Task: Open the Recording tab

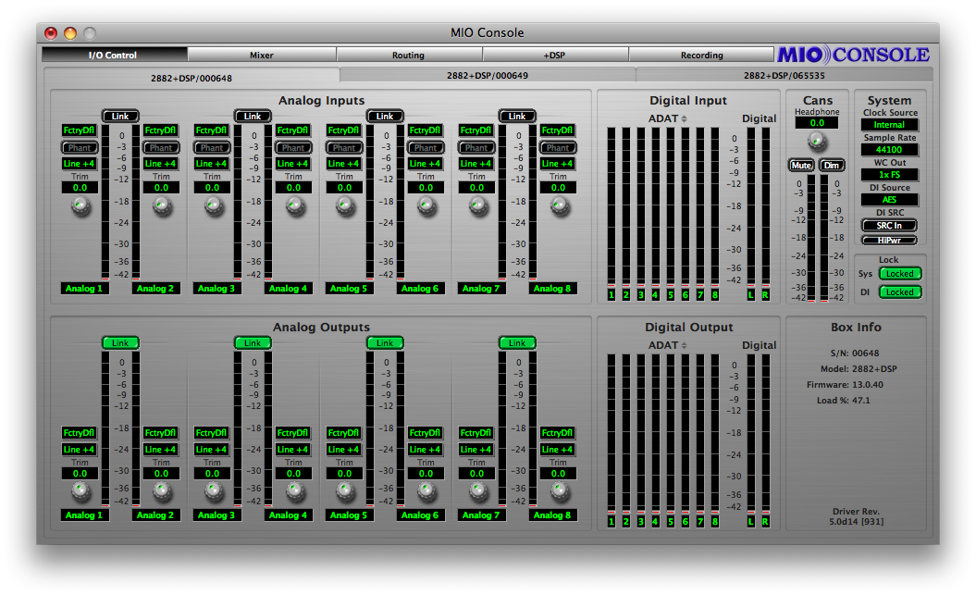Action: (701, 55)
